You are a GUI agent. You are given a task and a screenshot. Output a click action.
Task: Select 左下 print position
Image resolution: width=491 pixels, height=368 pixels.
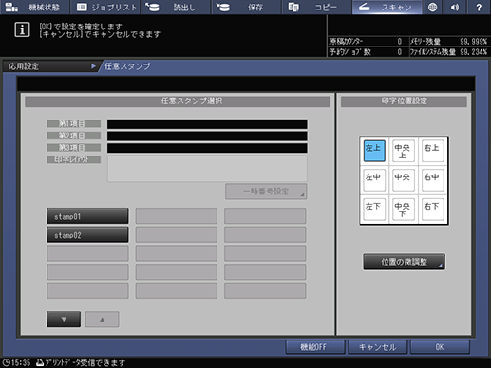click(x=374, y=210)
